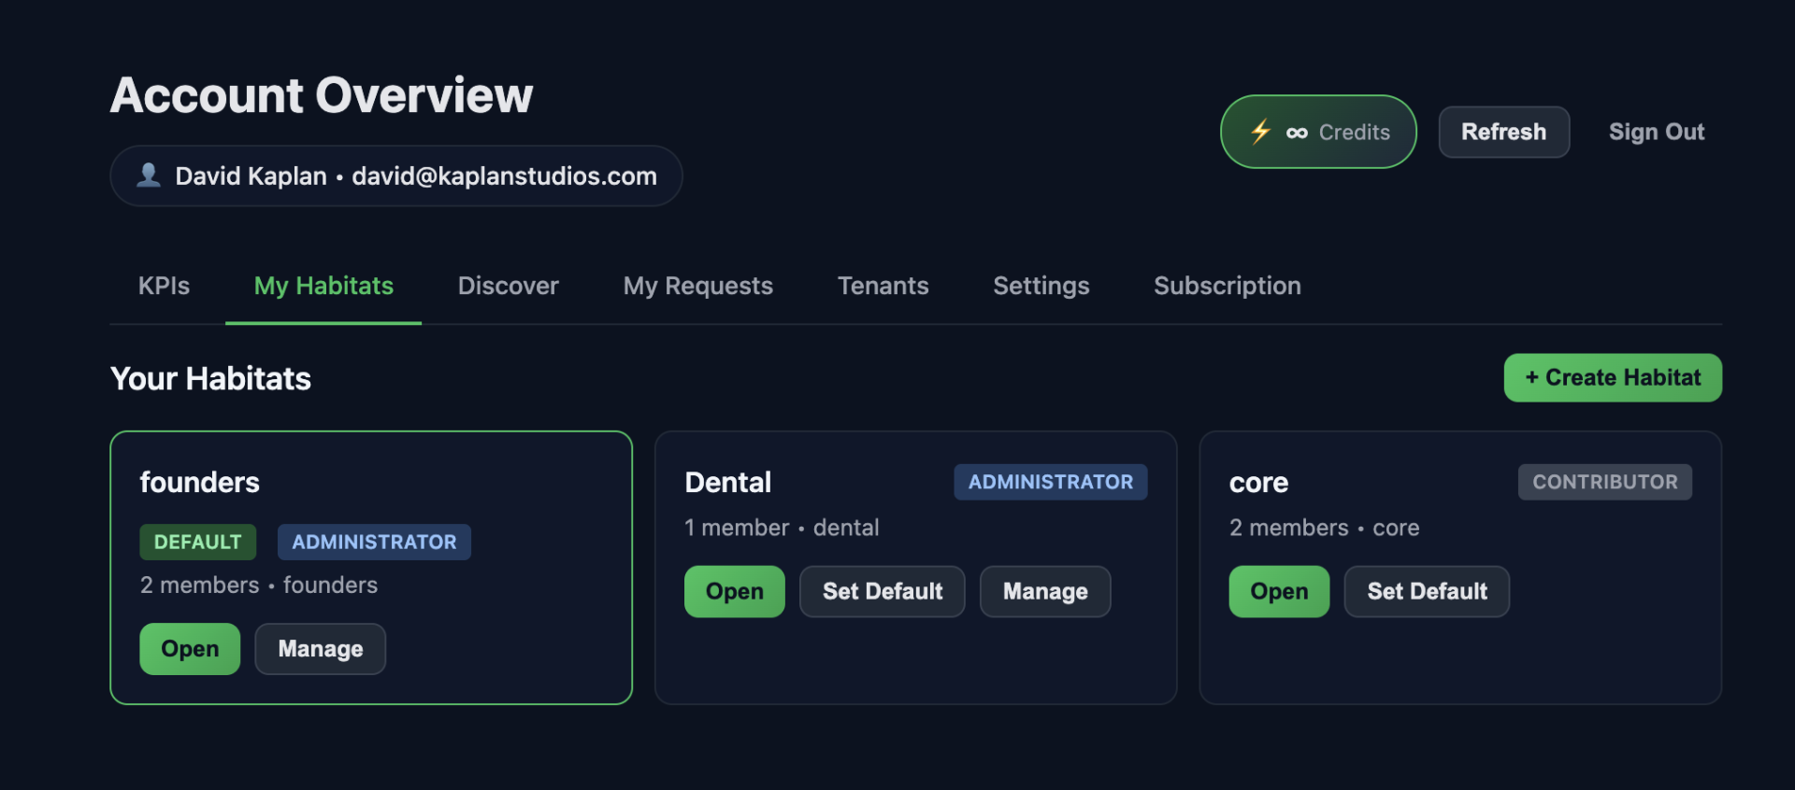This screenshot has height=790, width=1795.
Task: Open the founders habitat
Action: (x=190, y=649)
